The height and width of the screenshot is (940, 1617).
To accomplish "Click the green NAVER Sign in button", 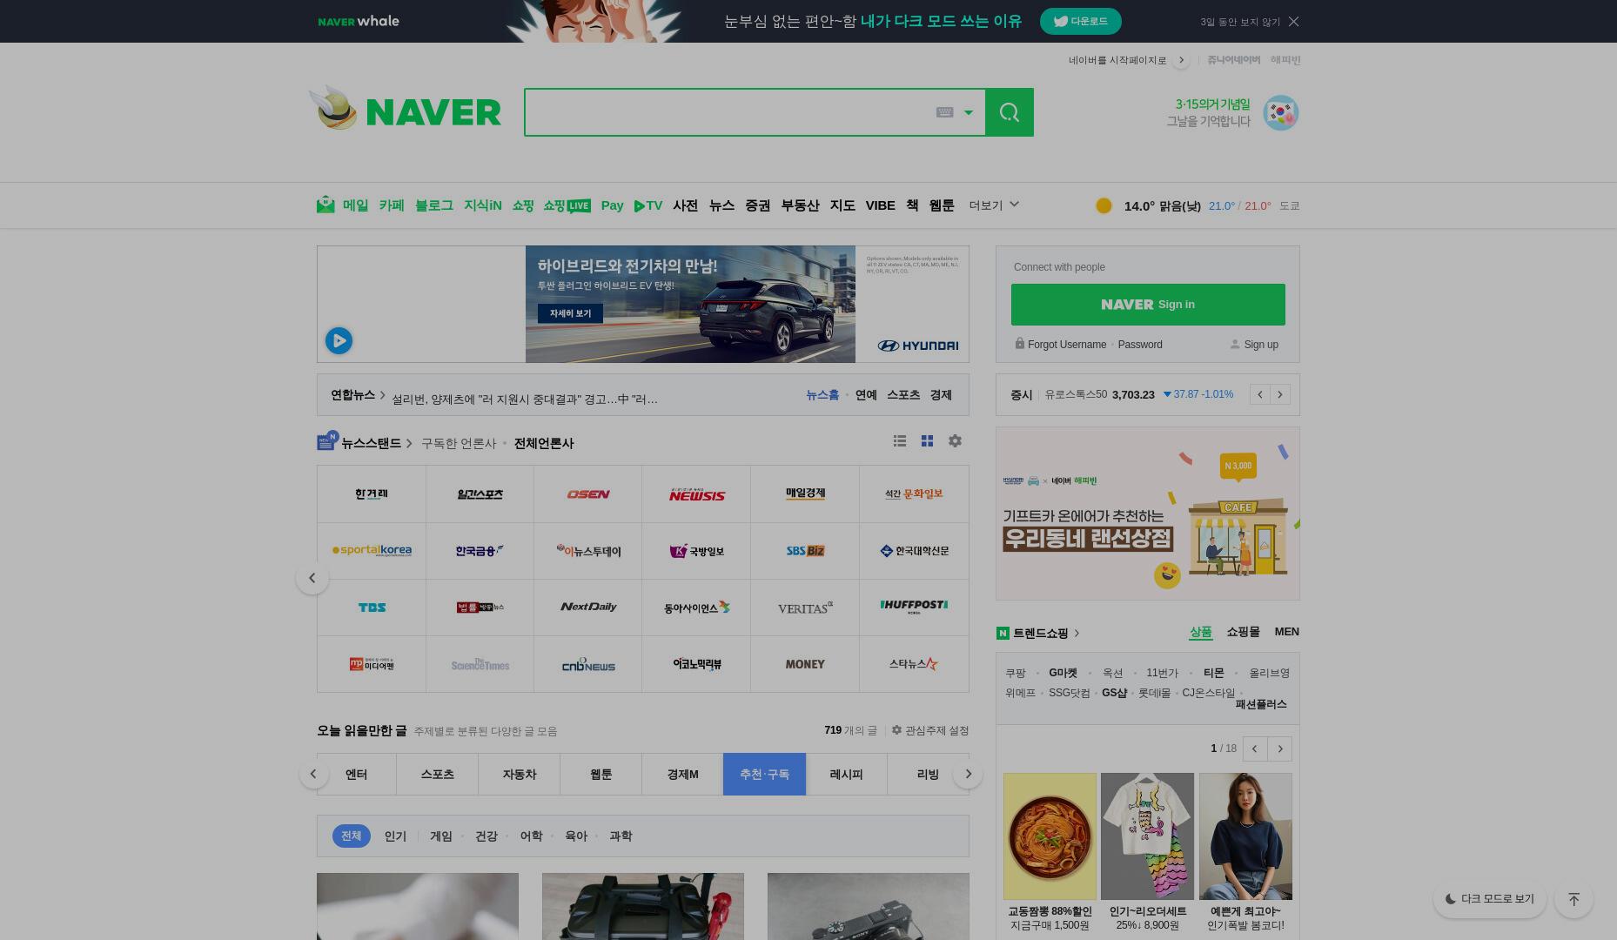I will [1148, 305].
